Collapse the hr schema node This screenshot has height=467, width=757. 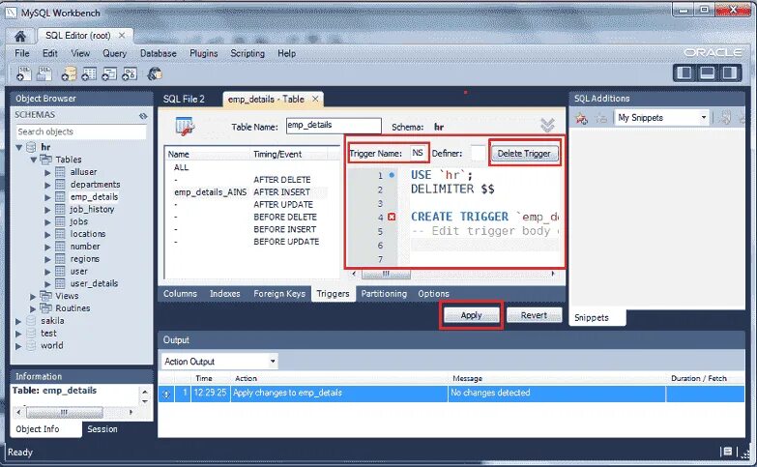pos(19,147)
